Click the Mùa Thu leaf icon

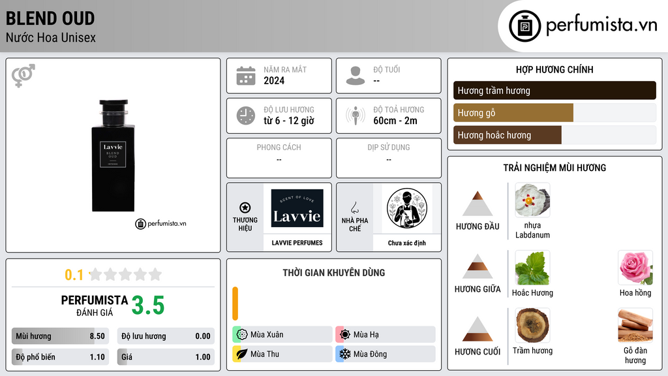242,354
